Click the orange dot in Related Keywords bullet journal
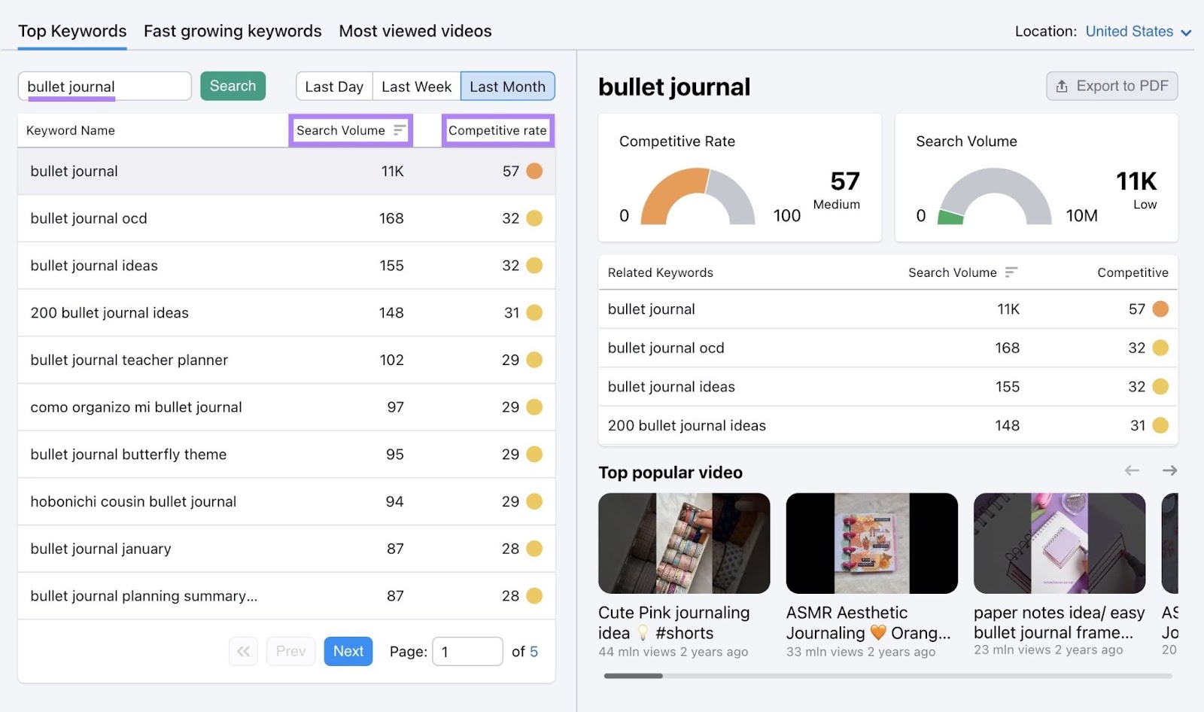This screenshot has width=1204, height=712. point(1160,309)
